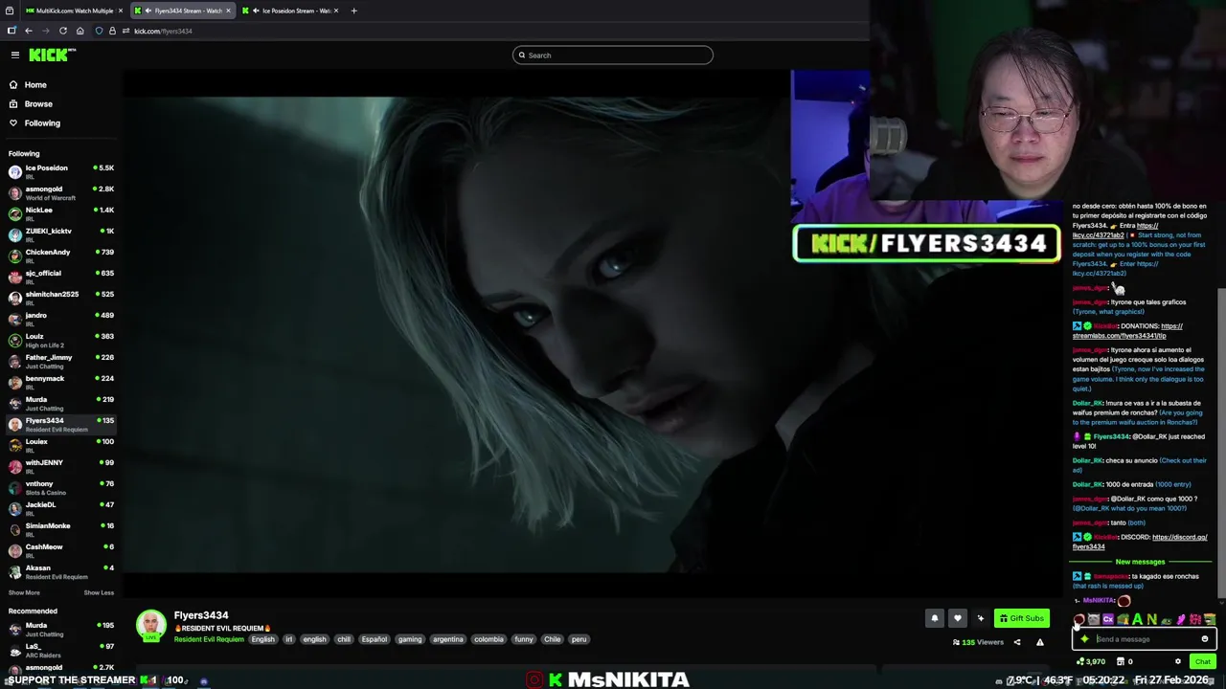Click the browser home button

(x=80, y=31)
